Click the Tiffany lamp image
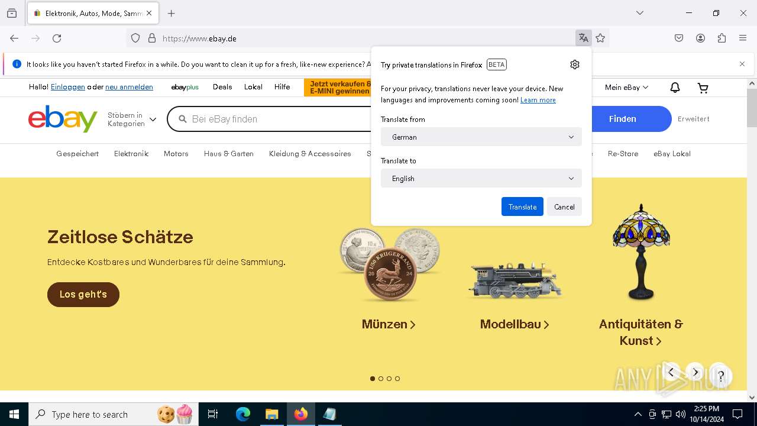757x426 pixels. click(641, 253)
